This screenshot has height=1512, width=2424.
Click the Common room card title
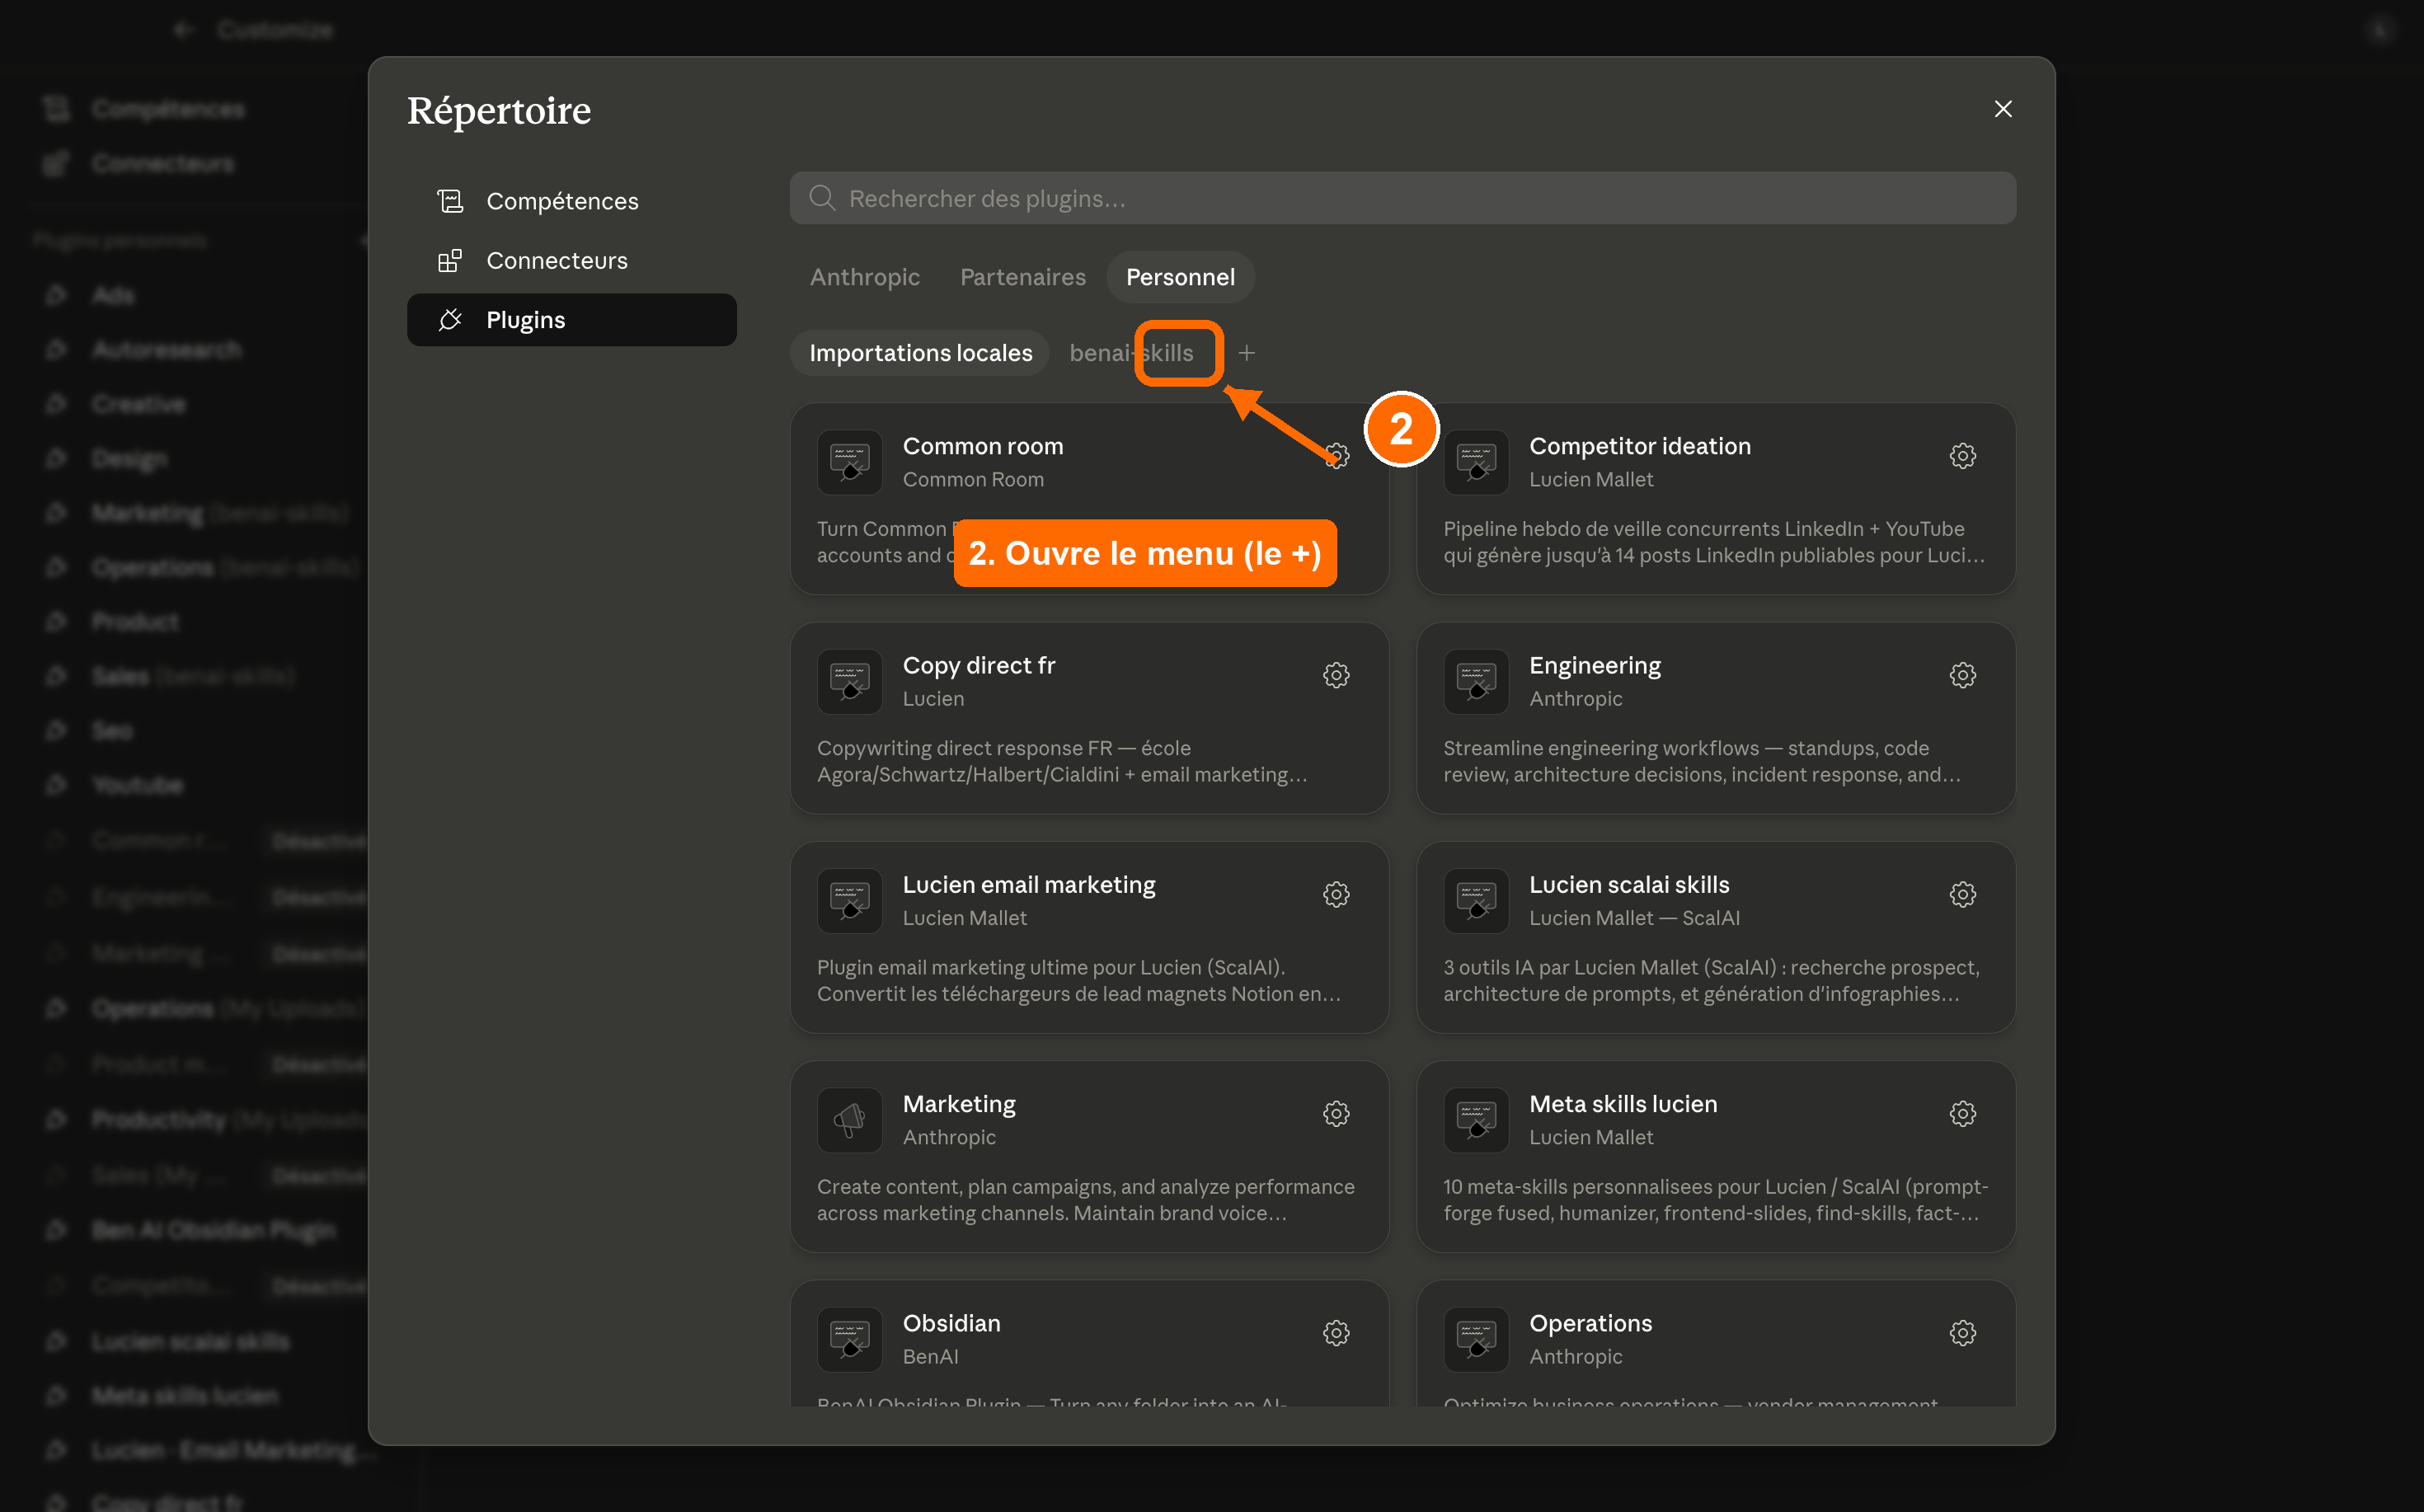click(x=983, y=446)
